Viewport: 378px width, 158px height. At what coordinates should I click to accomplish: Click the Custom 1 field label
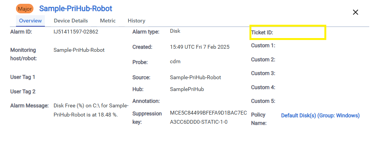pyautogui.click(x=263, y=46)
